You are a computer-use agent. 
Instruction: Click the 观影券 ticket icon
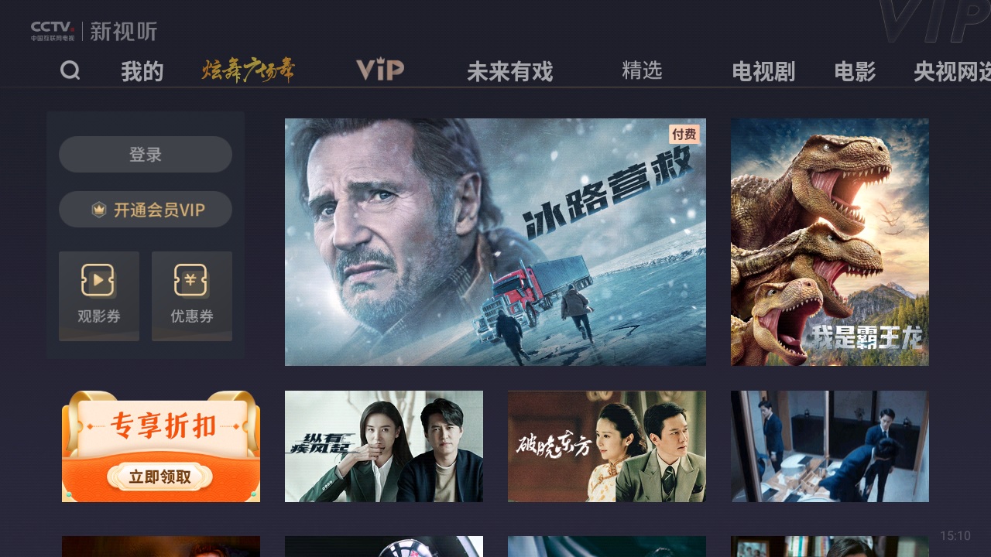(98, 280)
